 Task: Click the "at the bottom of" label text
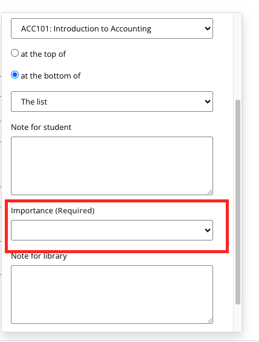tap(51, 76)
